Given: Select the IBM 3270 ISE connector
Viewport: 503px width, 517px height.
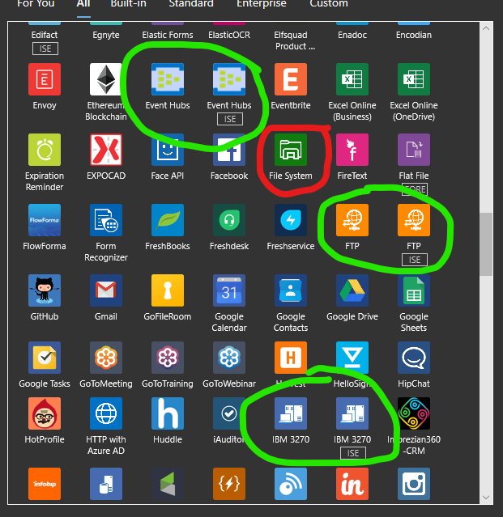Looking at the screenshot, I should (x=352, y=413).
